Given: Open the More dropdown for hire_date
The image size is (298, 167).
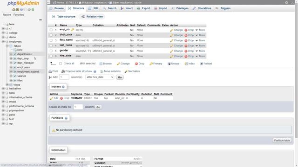Looking at the screenshot, I should coord(200,56).
